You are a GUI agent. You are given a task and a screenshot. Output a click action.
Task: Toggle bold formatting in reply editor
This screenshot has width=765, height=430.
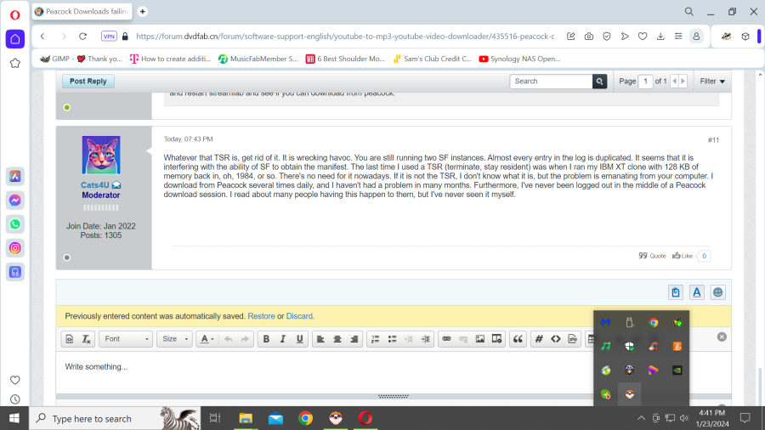coord(266,339)
